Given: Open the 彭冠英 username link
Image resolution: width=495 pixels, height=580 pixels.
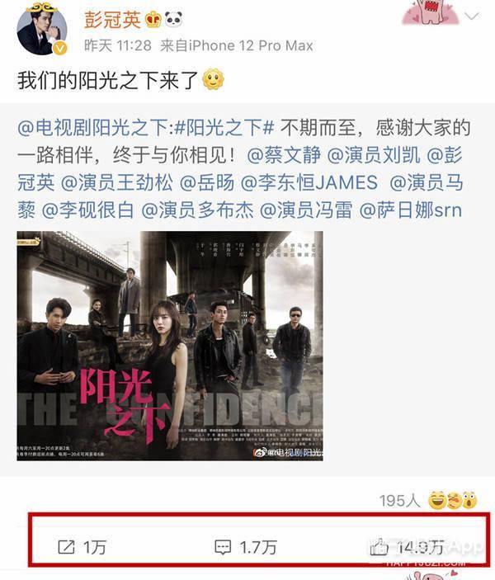Looking at the screenshot, I should [x=112, y=20].
